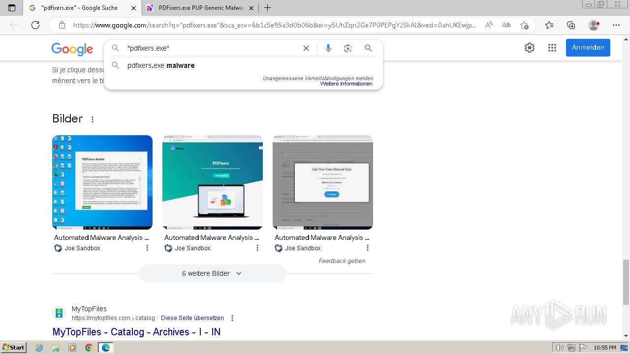The image size is (630, 354).
Task: Start voice search with microphone icon
Action: click(328, 48)
